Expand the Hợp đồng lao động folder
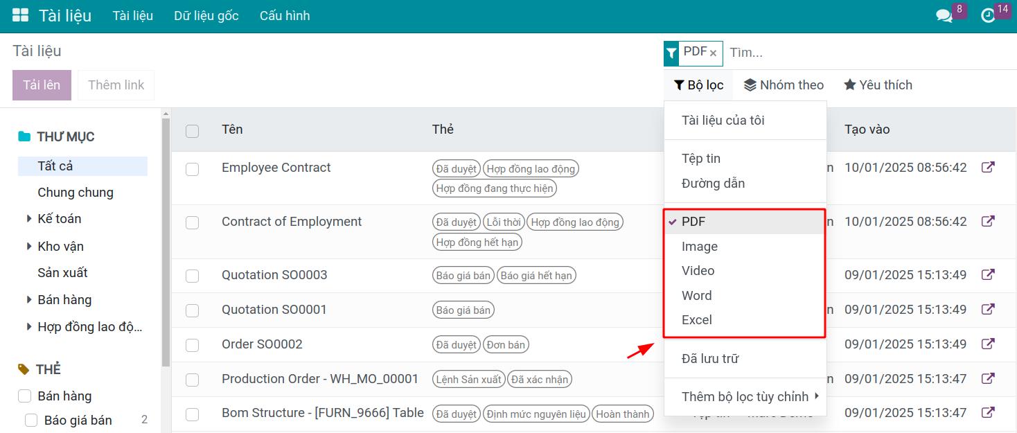 pos(29,327)
